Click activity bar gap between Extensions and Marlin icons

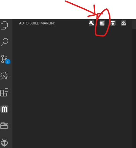pos(4,101)
